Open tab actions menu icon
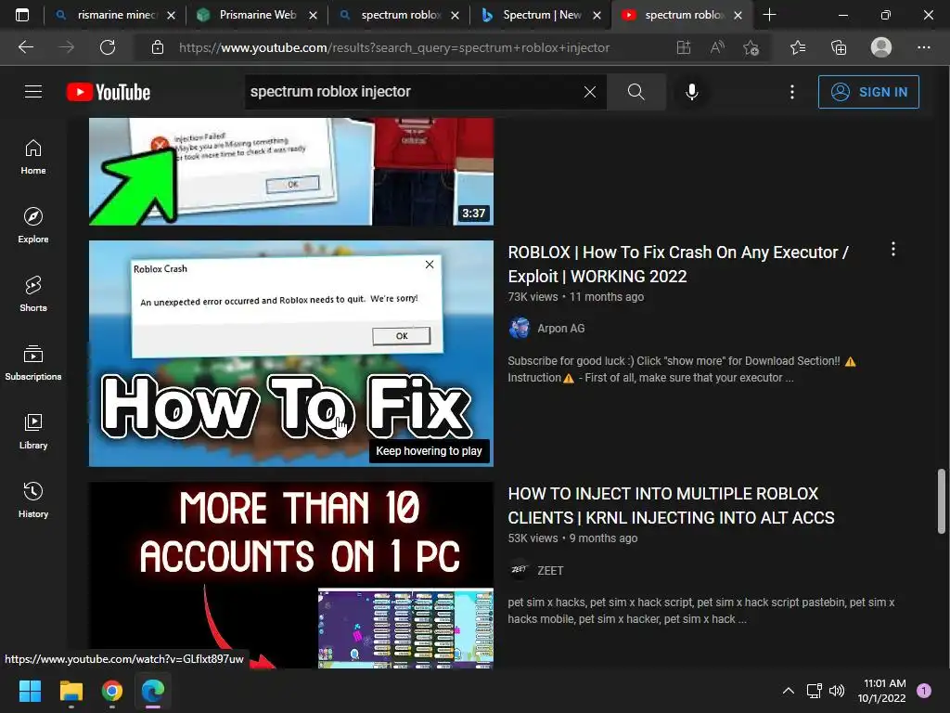The height and width of the screenshot is (713, 950). pyautogui.click(x=22, y=15)
